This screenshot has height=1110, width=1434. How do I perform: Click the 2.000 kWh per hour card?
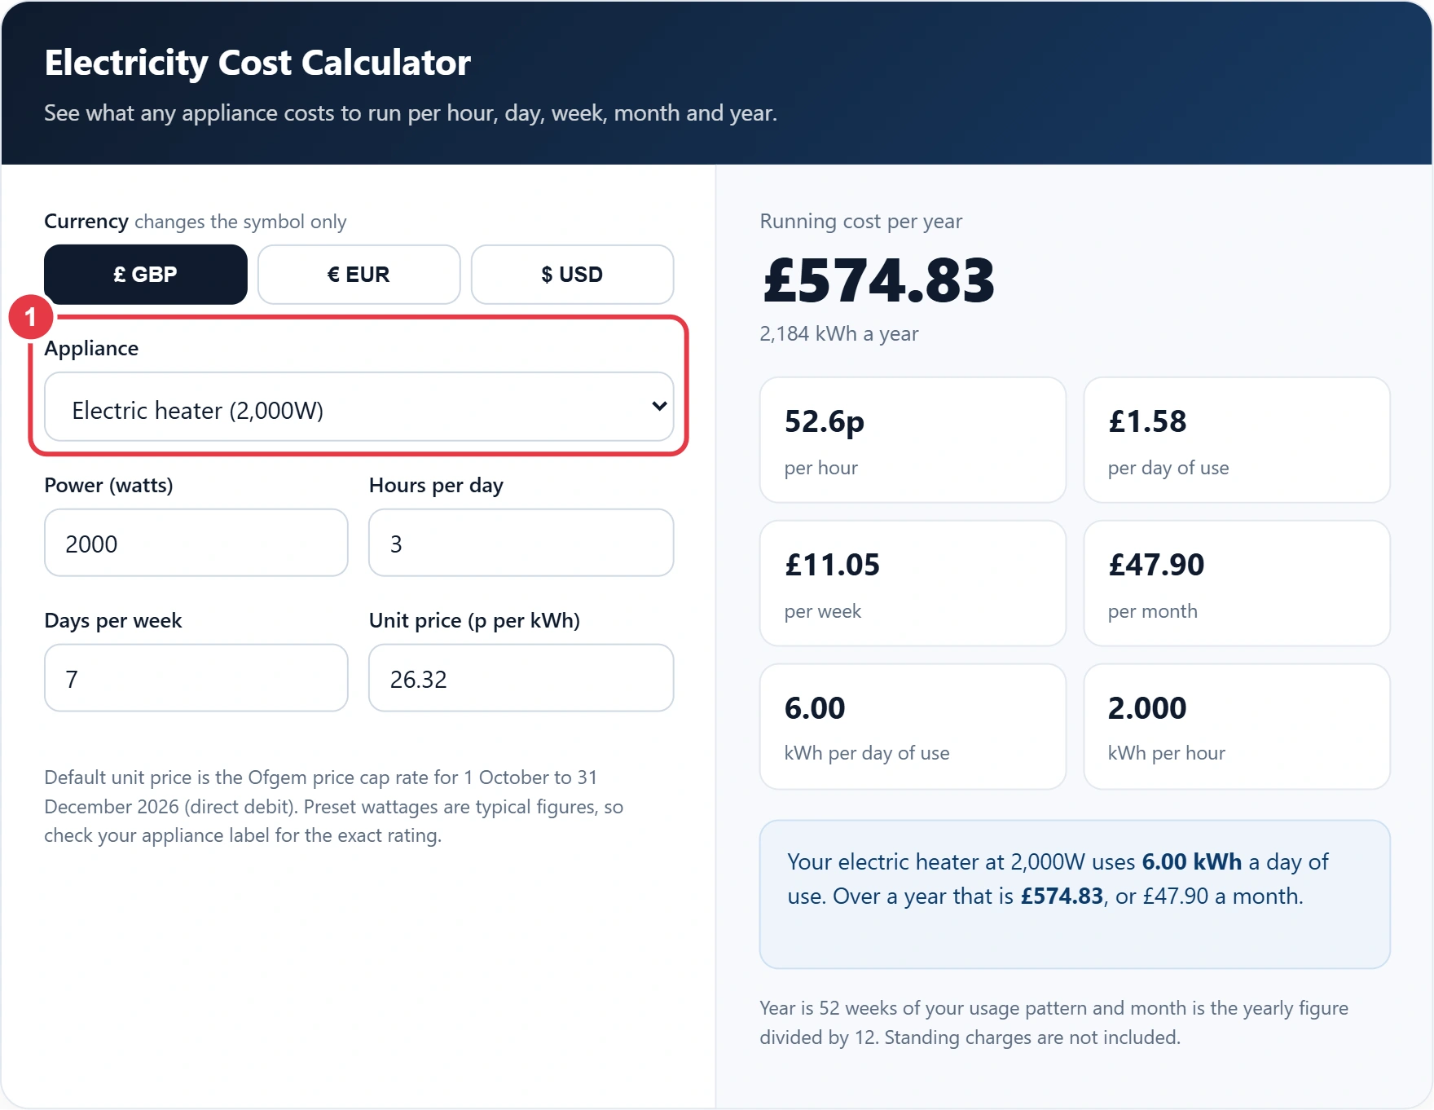point(1237,727)
